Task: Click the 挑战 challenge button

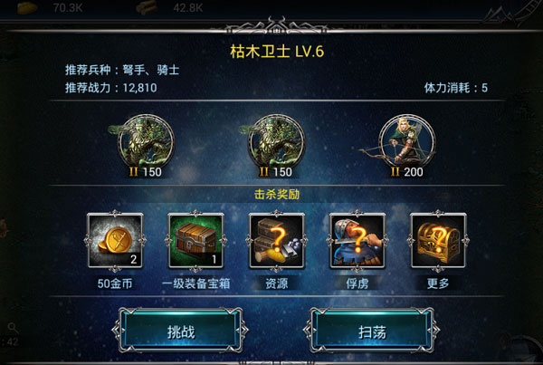Action: (180, 331)
